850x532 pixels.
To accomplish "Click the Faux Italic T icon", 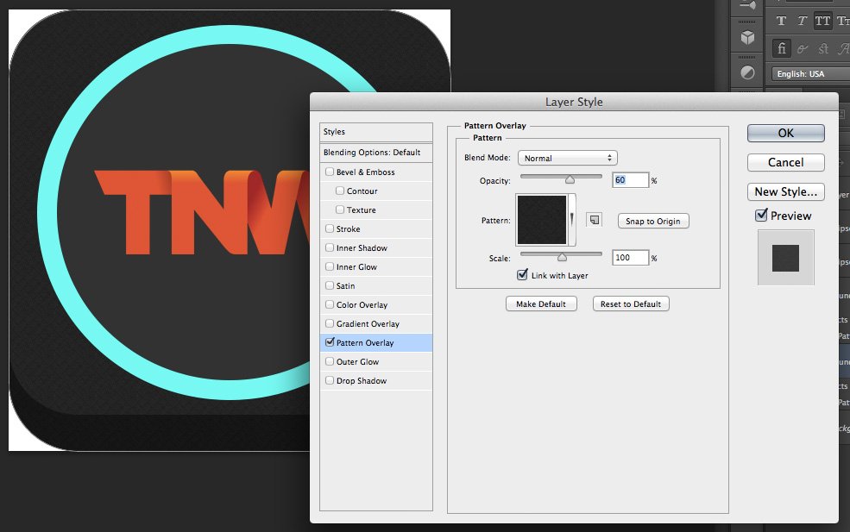I will pyautogui.click(x=802, y=21).
